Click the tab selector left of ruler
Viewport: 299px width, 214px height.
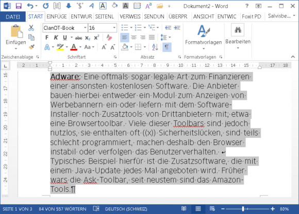6,66
